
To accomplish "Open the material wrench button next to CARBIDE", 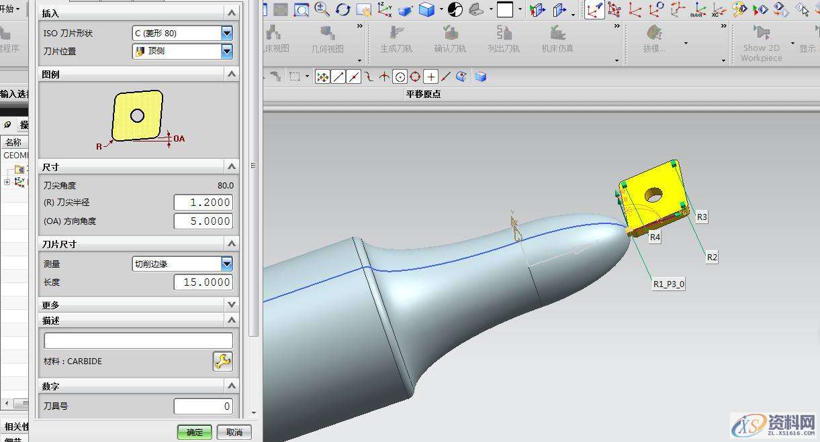I will click(222, 362).
